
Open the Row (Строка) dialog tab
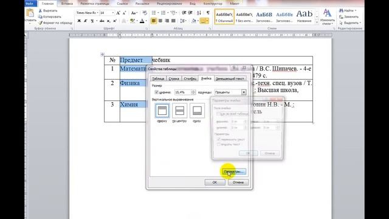click(x=174, y=78)
